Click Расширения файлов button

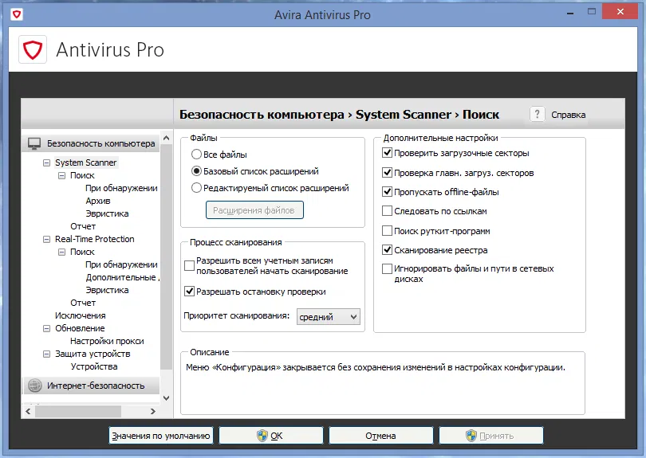[x=254, y=210]
